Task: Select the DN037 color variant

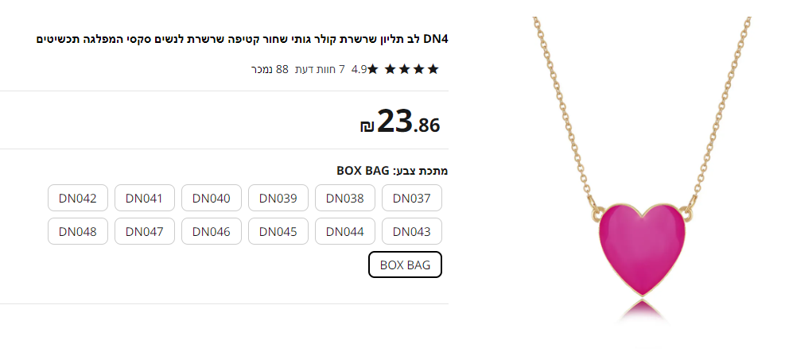Action: [x=411, y=198]
